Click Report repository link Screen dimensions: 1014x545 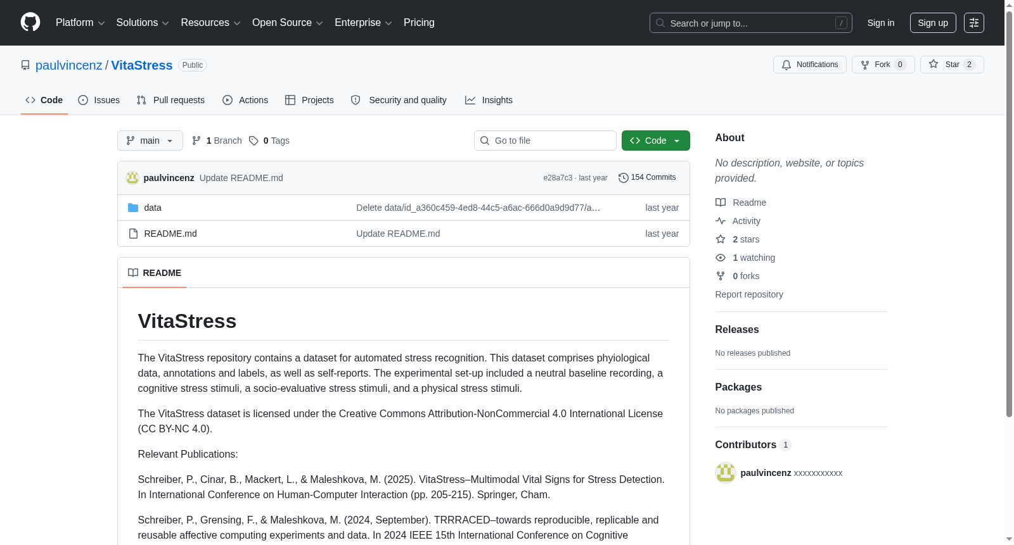point(749,294)
